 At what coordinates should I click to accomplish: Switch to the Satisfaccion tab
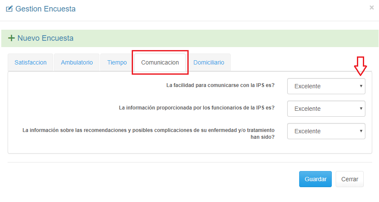[31, 62]
